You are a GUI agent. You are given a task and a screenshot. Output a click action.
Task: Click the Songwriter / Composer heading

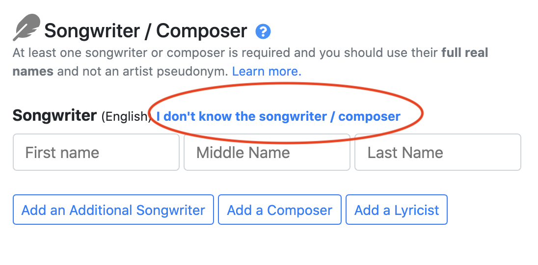coord(145,31)
